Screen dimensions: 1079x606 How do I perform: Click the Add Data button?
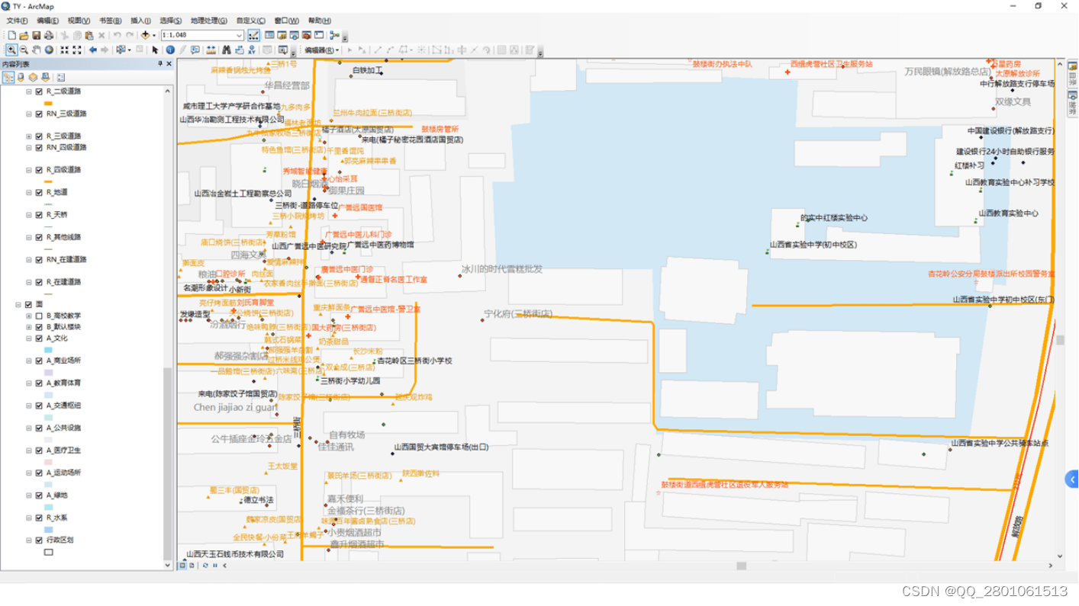tap(145, 35)
